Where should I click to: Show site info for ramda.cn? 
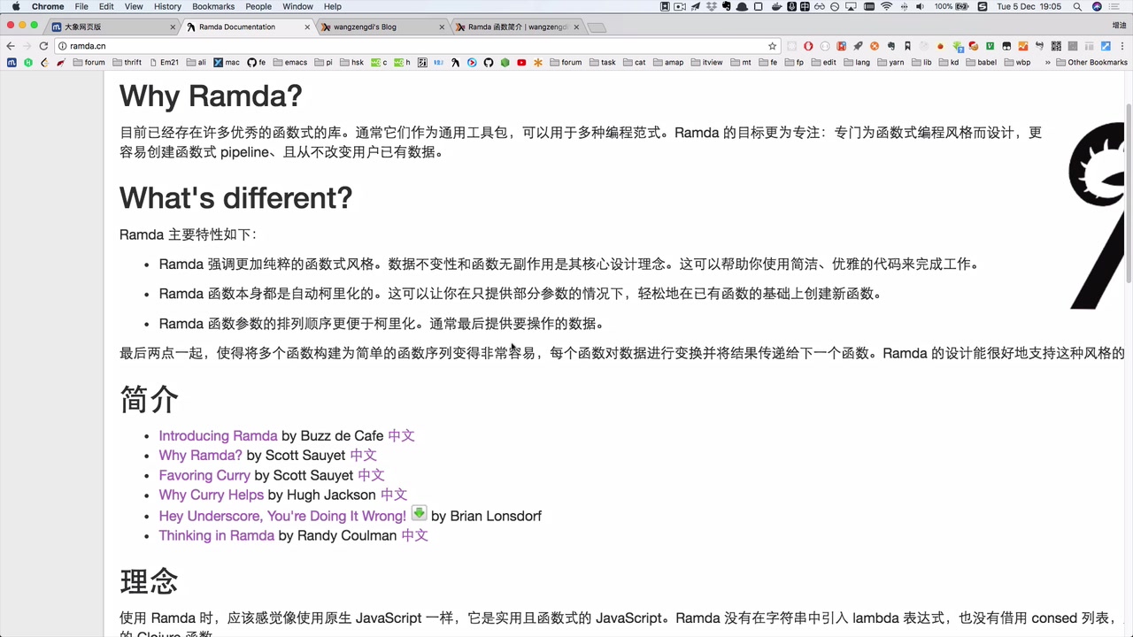pos(62,46)
